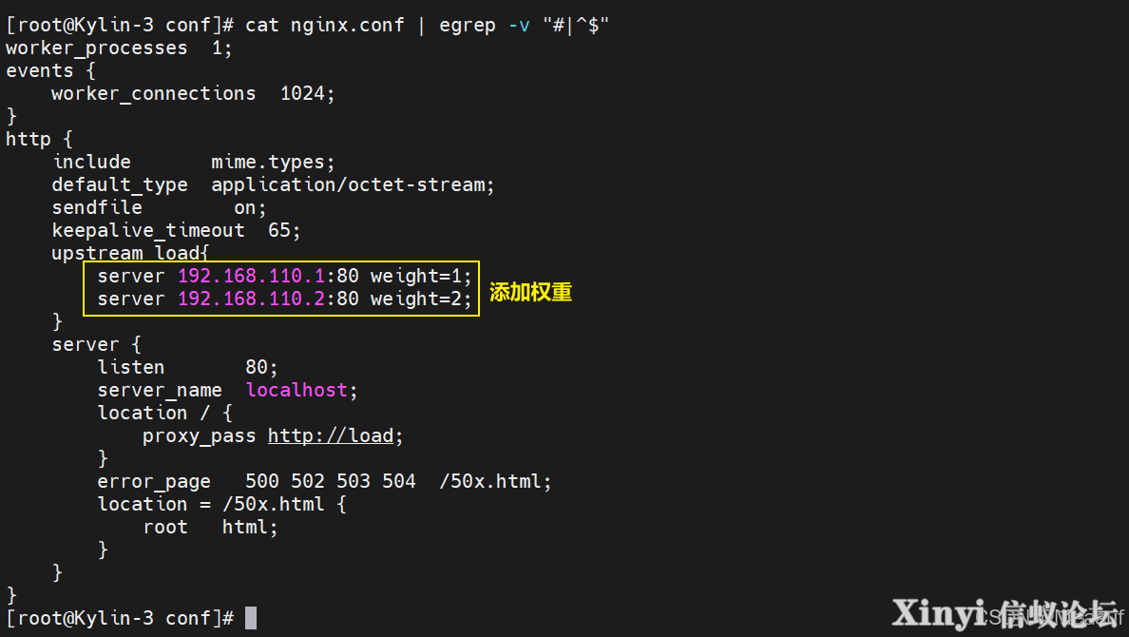Click the http://load proxy_pass link

pos(332,436)
